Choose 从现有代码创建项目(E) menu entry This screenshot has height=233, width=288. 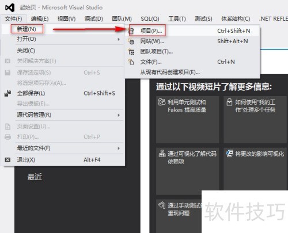(170, 72)
